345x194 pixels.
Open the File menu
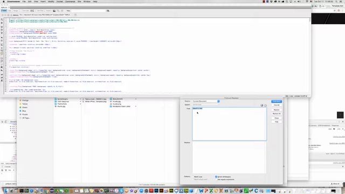click(24, 2)
